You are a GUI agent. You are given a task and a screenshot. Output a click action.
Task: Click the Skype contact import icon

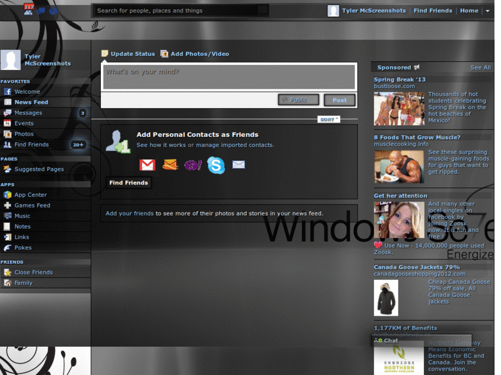point(216,165)
